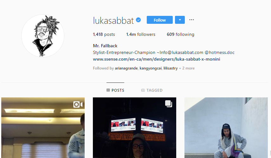Viewport: 271px width, 158px height.
Task: Click the grid icon beside POSTS
Action: click(x=108, y=90)
